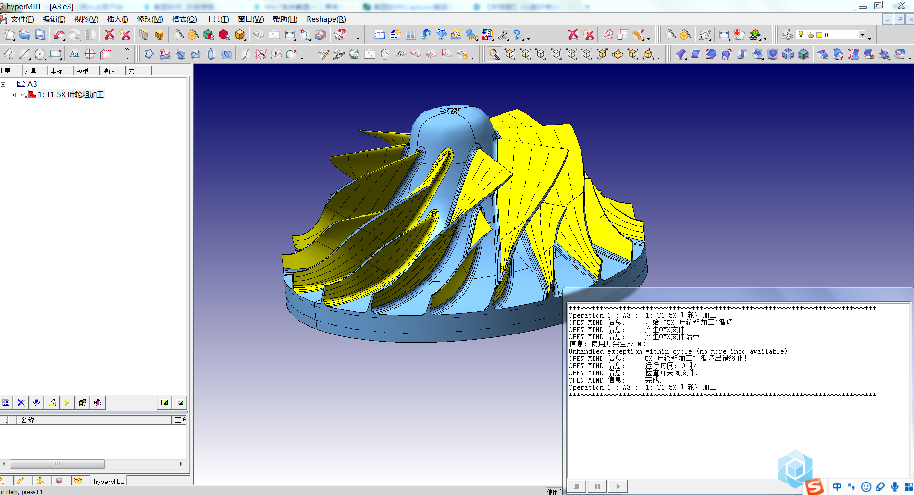The image size is (914, 495).
Task: Toggle the lightbulb layer visibility
Action: [801, 35]
